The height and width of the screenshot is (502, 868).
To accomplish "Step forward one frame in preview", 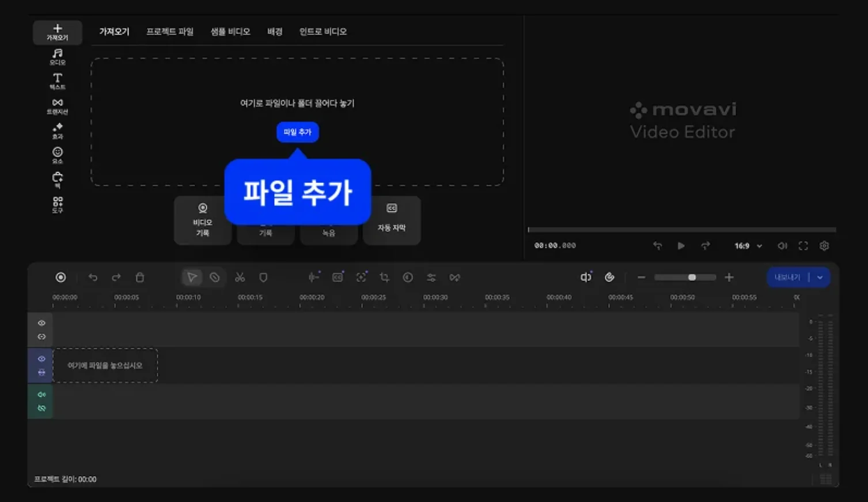I will 706,246.
